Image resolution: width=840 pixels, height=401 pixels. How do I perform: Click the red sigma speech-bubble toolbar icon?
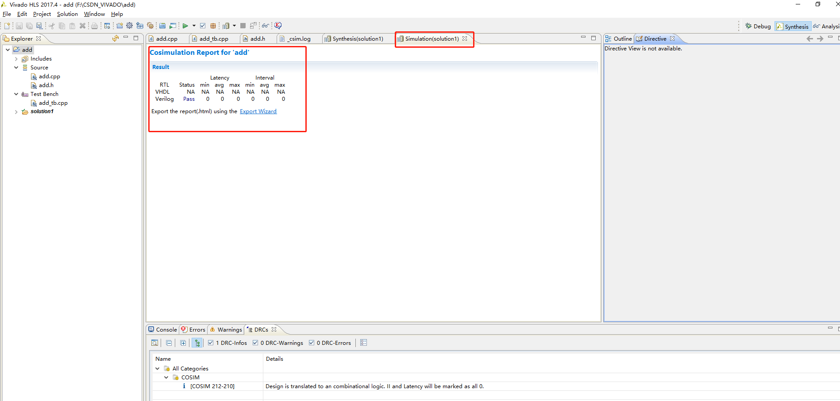278,26
